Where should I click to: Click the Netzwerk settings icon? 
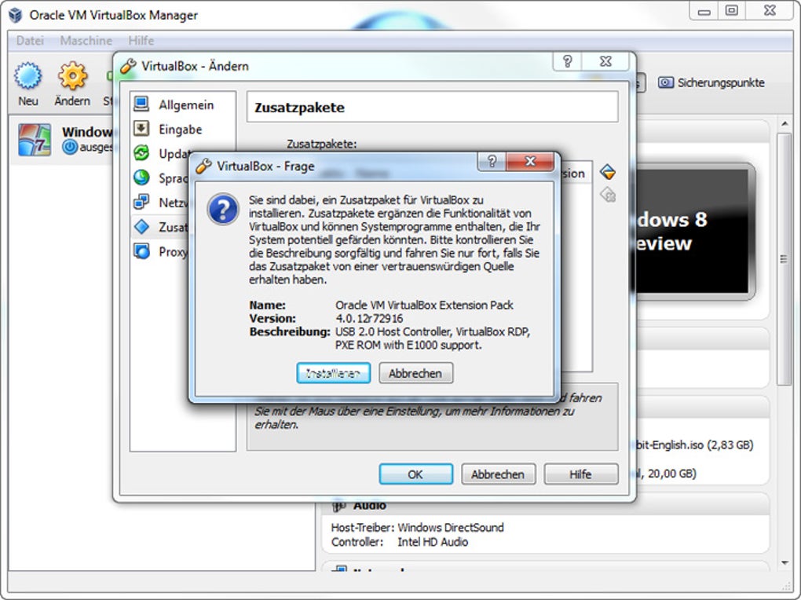coord(141,202)
